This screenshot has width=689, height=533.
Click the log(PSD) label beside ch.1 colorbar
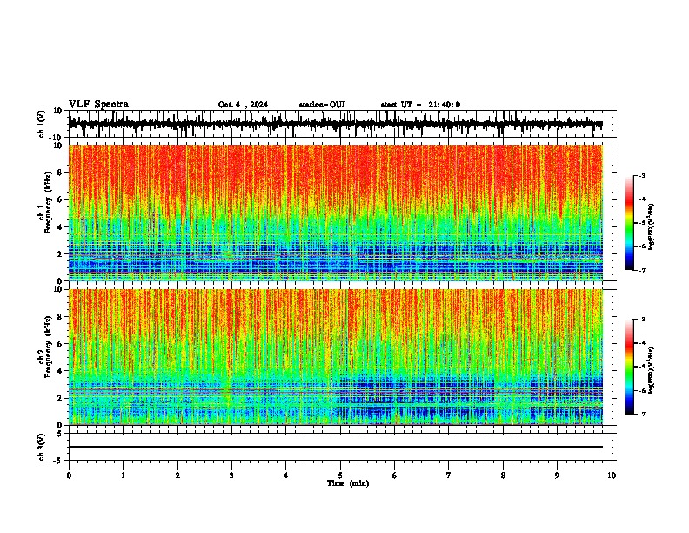tap(652, 227)
